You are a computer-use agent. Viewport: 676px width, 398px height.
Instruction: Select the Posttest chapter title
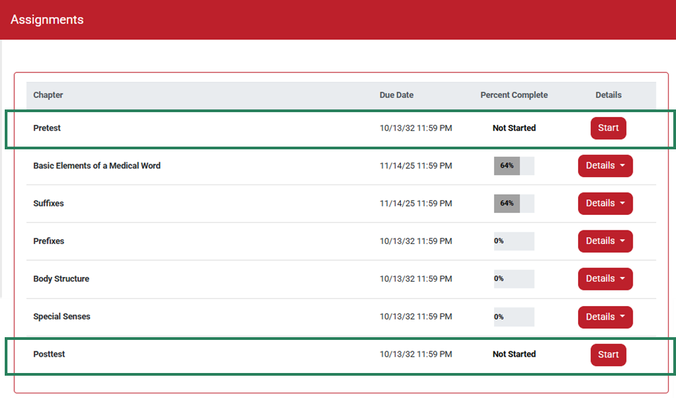[x=48, y=354]
